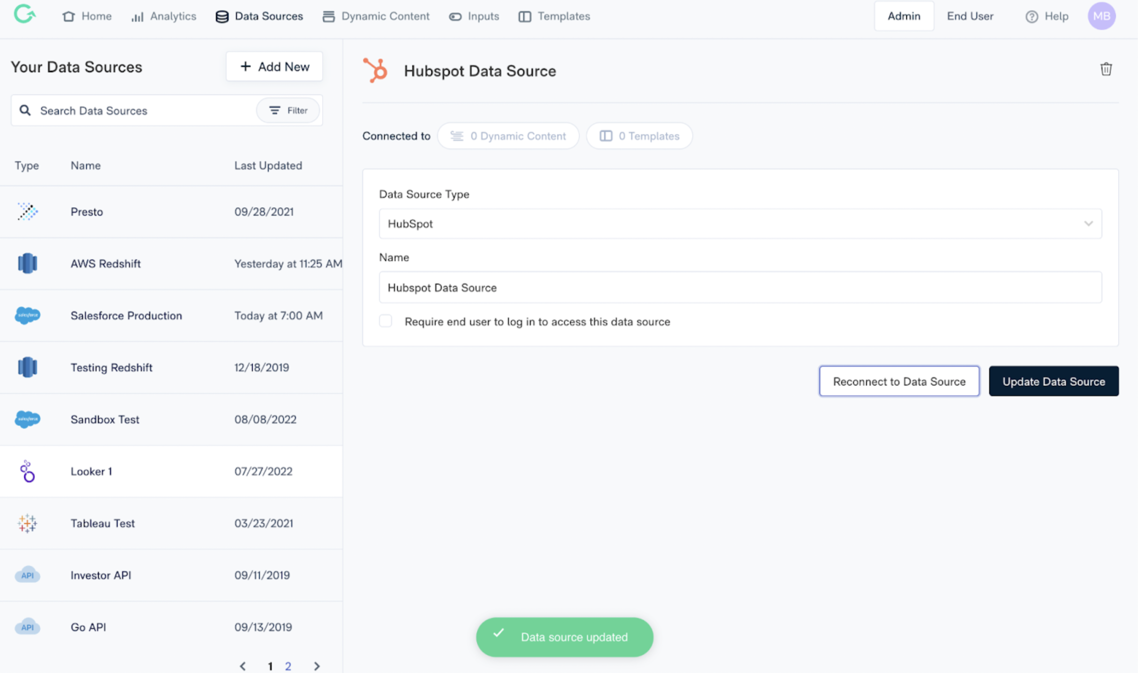Sort by Type column header
This screenshot has width=1138, height=673.
point(27,165)
